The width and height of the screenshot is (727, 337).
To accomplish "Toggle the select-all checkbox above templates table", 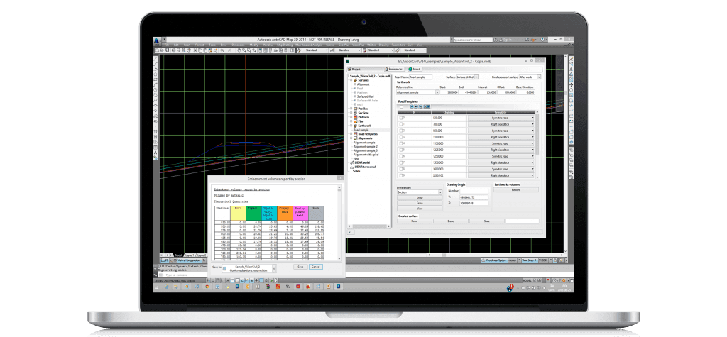I will (x=400, y=106).
